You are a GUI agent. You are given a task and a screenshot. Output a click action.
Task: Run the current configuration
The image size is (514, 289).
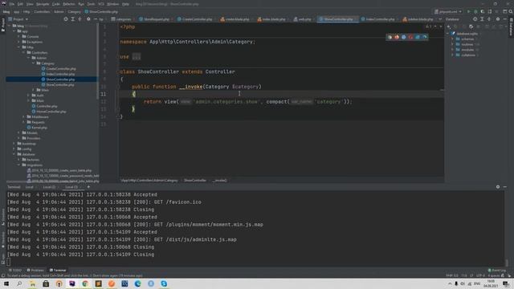[x=469, y=11]
